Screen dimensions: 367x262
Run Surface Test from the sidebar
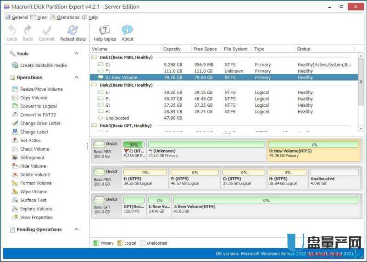pyautogui.click(x=33, y=200)
